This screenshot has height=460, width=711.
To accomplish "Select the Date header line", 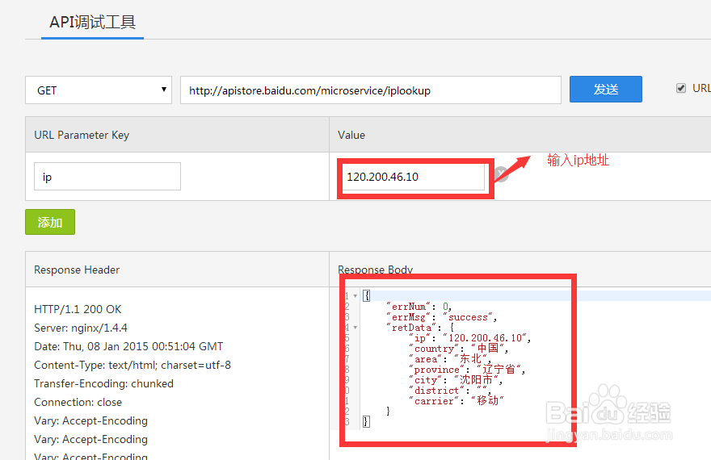I will (128, 346).
